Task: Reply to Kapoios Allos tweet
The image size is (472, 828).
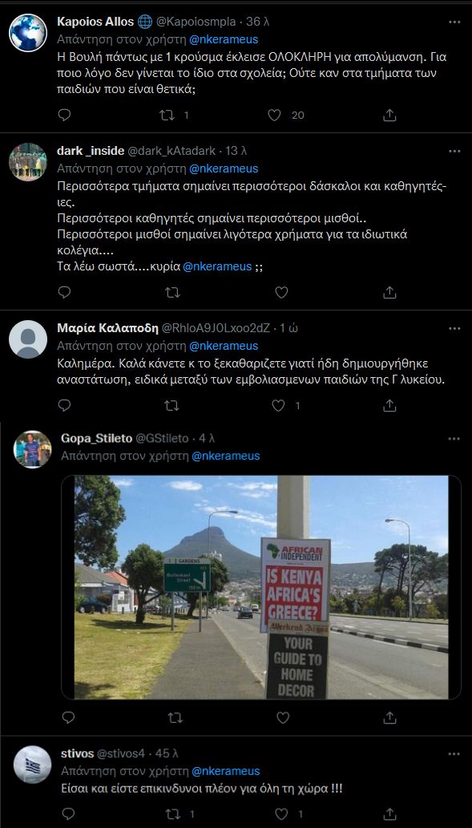Action: pos(64,115)
